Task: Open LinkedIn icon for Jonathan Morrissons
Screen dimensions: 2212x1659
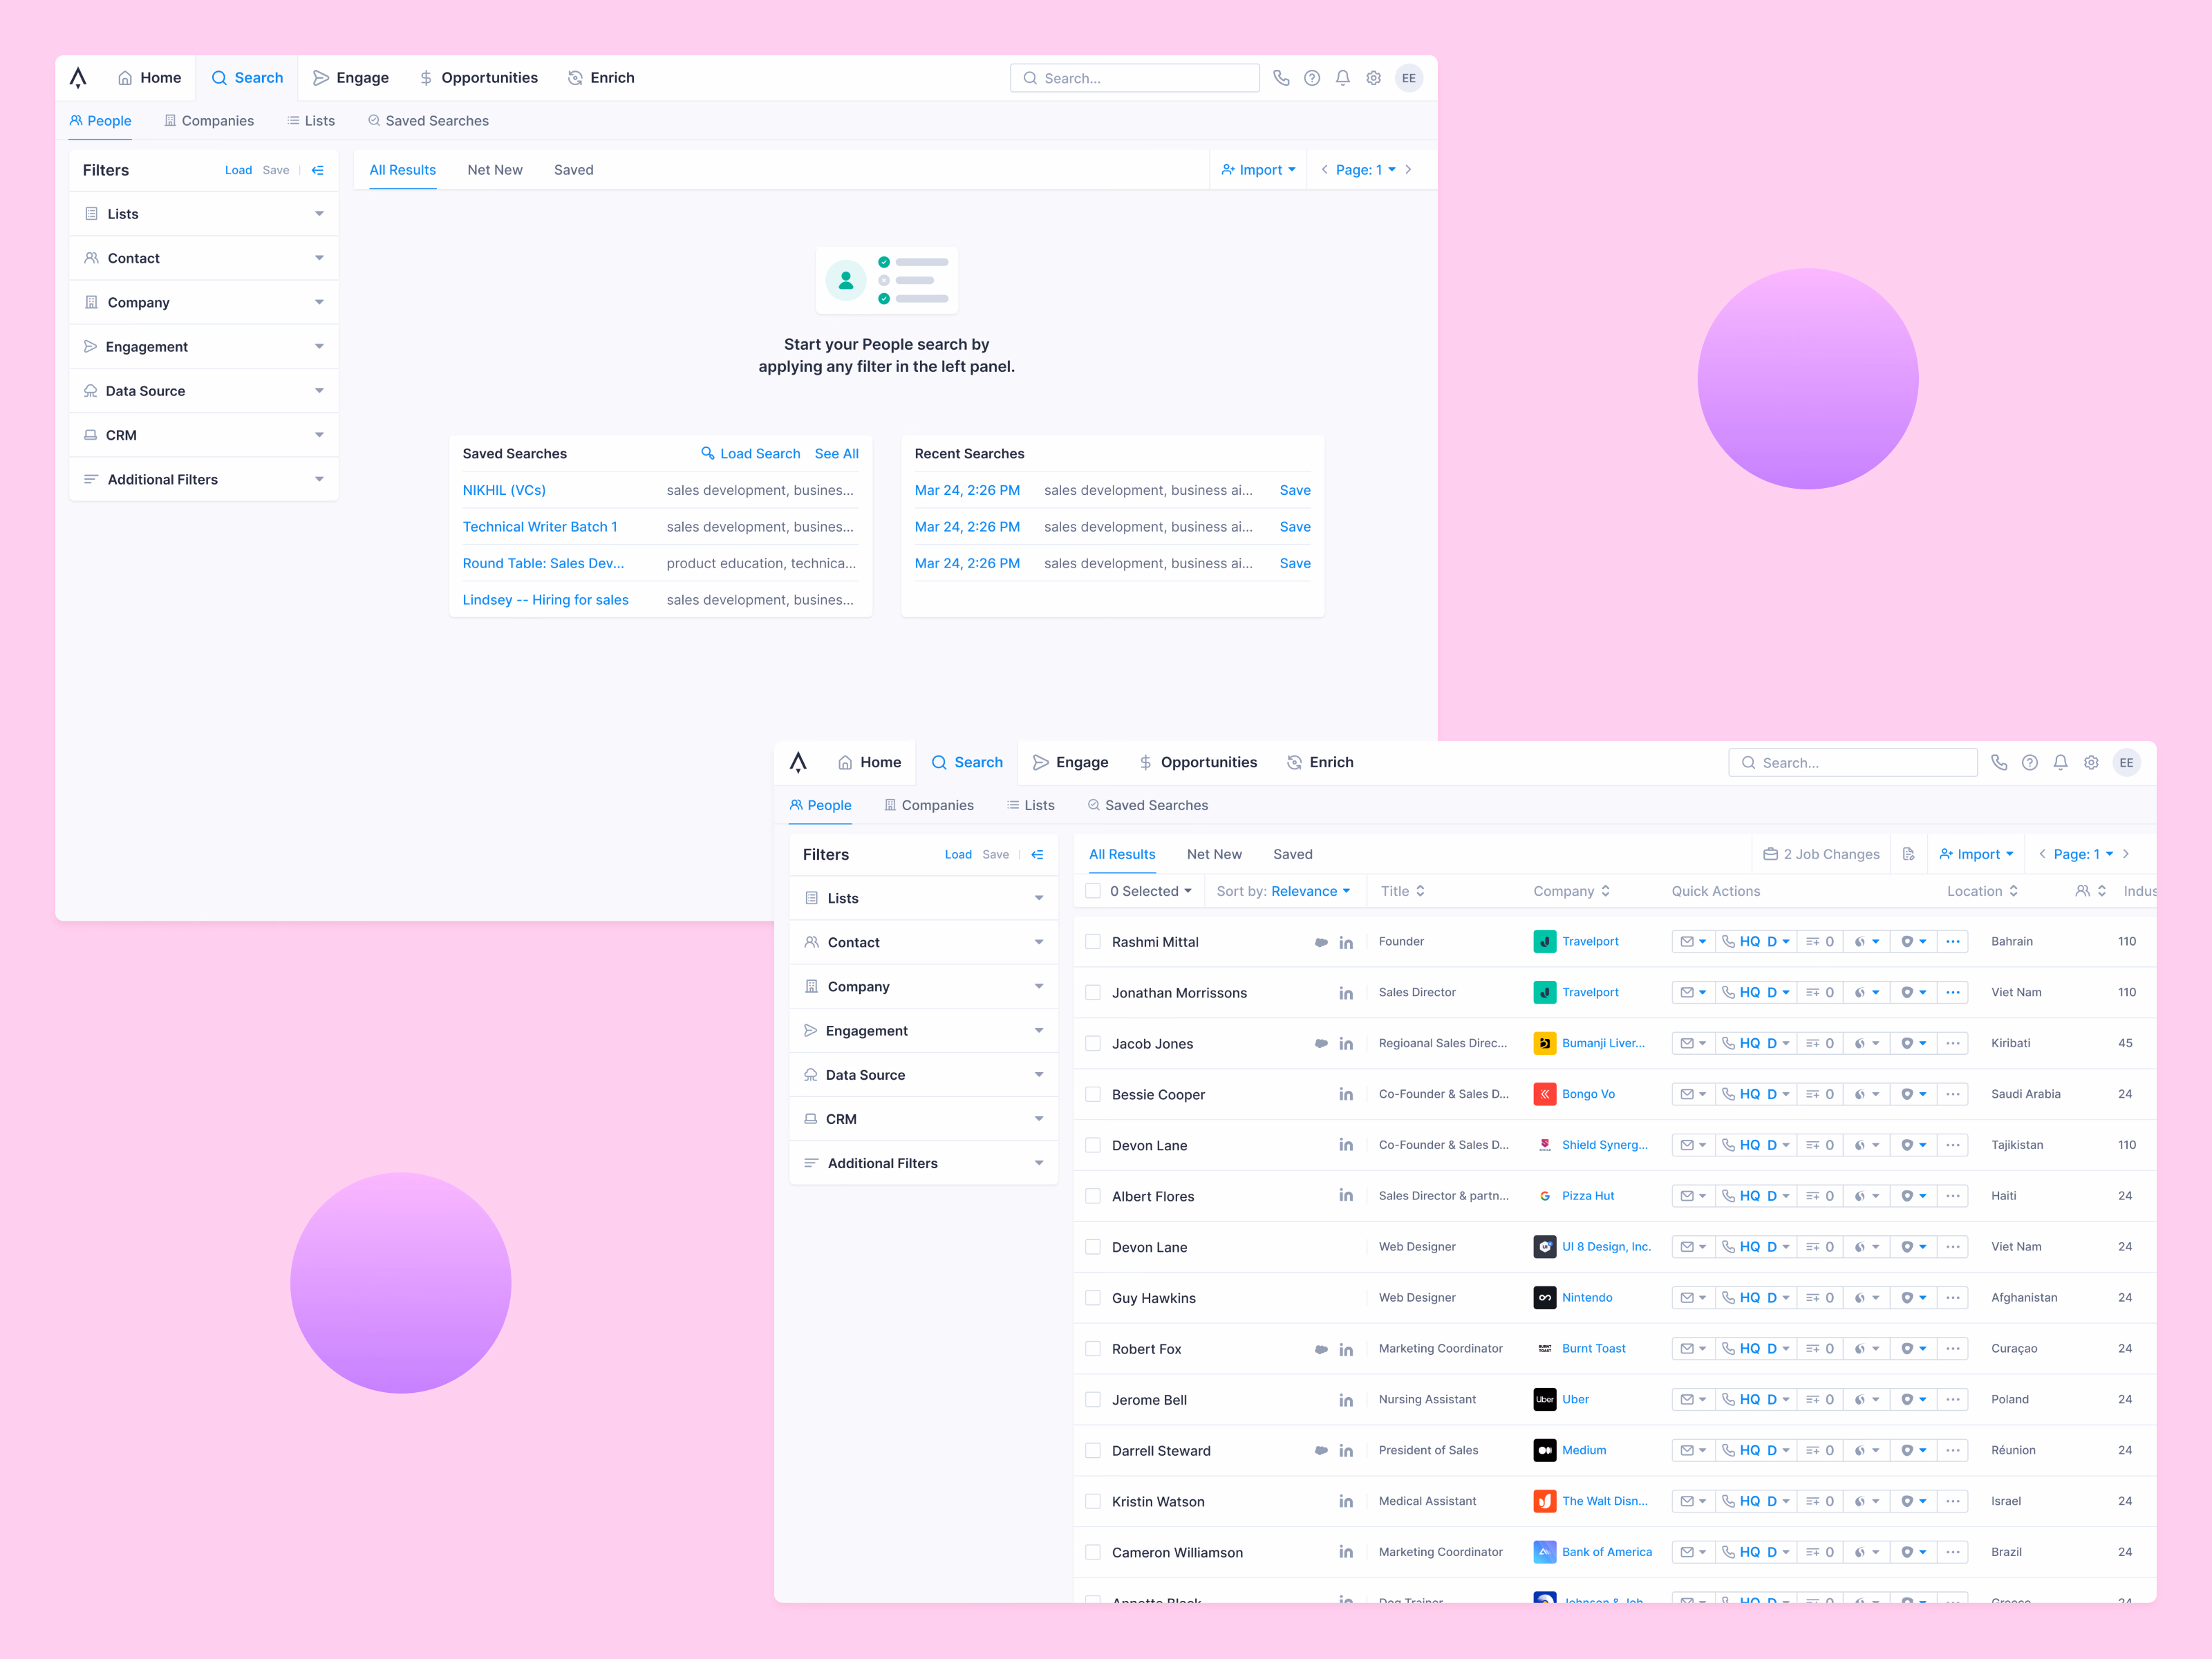Action: (1346, 993)
